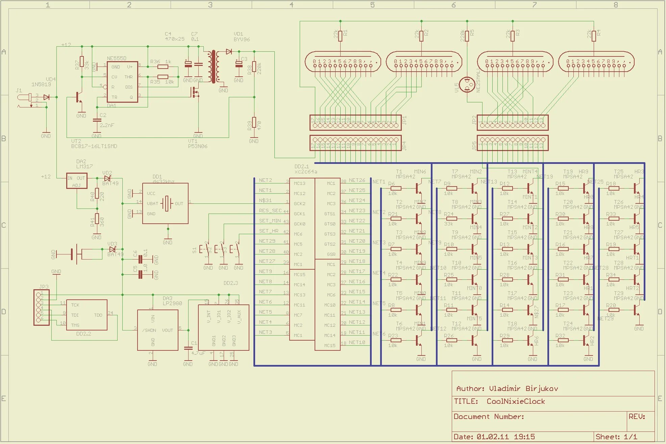Viewport: 666px width, 444px height.
Task: Select the R5 220k resistor symbol
Action: (467, 36)
